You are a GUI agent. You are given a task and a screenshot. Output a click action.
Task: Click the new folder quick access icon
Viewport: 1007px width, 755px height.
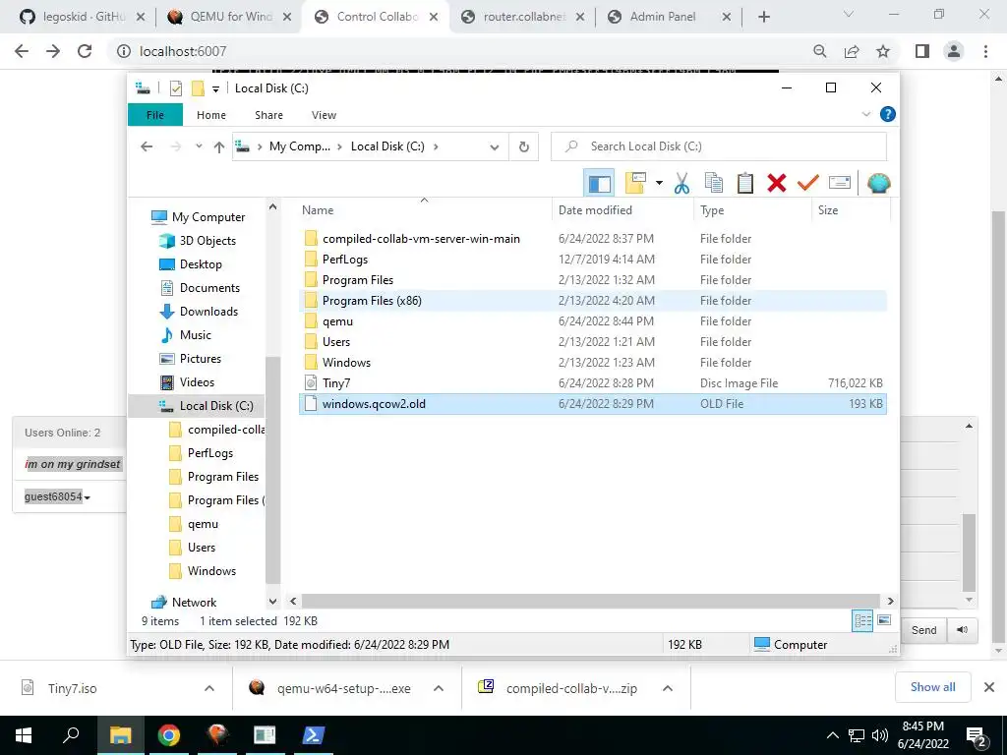199,88
